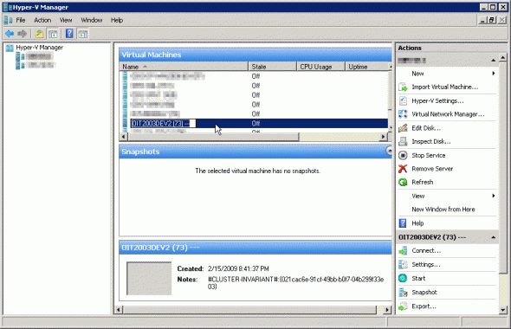Sort by the Name column header
511x329 pixels.
[184, 67]
